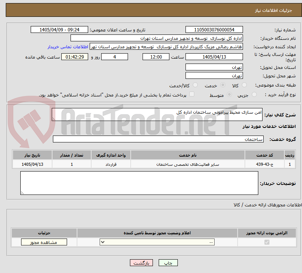Click the buyer description textarea

(x=139, y=183)
